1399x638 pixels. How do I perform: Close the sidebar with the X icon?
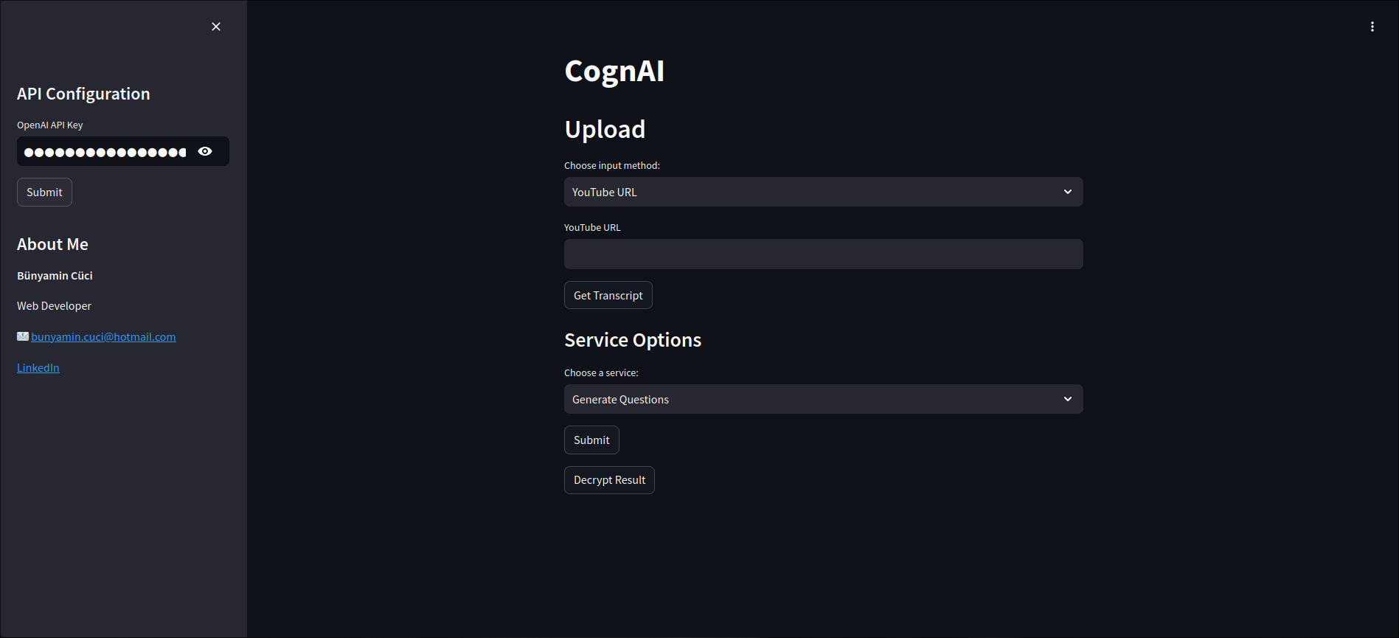(216, 27)
